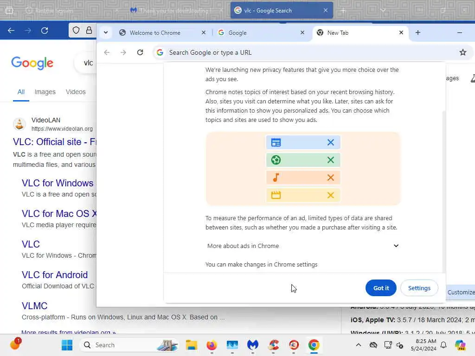This screenshot has height=356, width=475.
Task: Close the Welcome to Chrome tab
Action: pyautogui.click(x=204, y=32)
